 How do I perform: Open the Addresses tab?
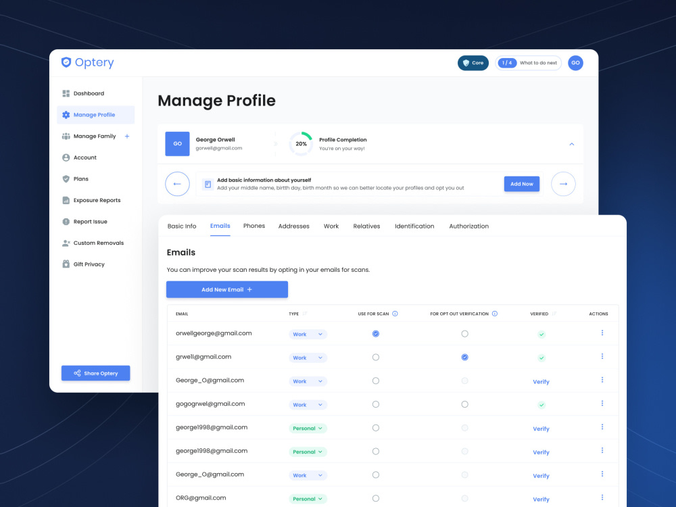(x=294, y=226)
